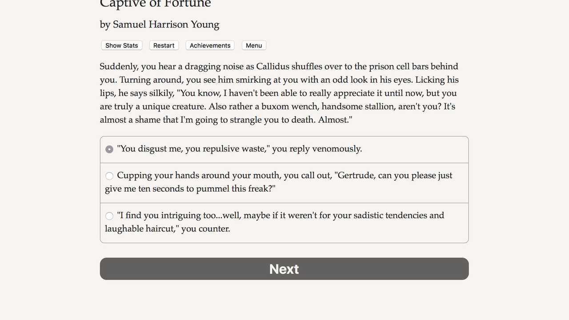Pick the "I find you intriguing" radio button
Image resolution: width=569 pixels, height=320 pixels.
(109, 216)
